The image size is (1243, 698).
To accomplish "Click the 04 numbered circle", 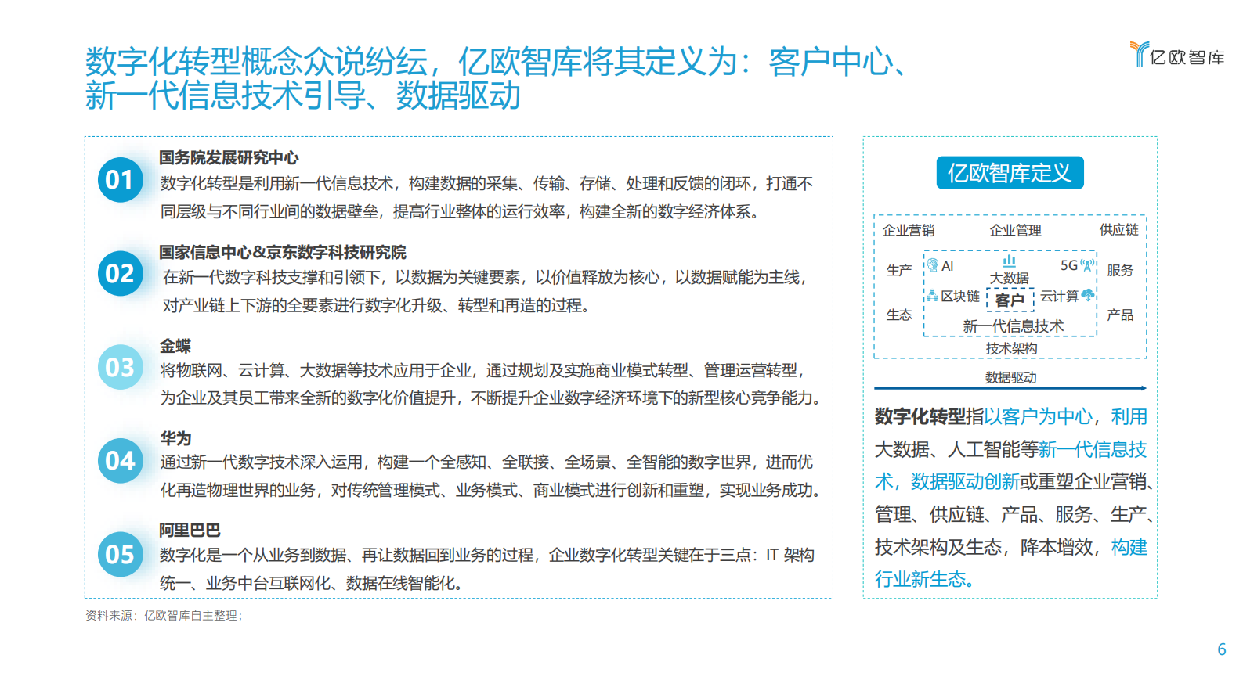I will 120,461.
